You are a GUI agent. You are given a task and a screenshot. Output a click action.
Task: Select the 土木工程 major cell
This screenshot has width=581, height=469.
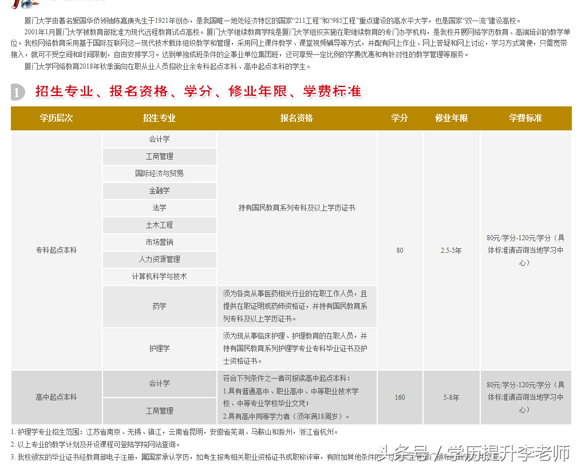pyautogui.click(x=159, y=225)
